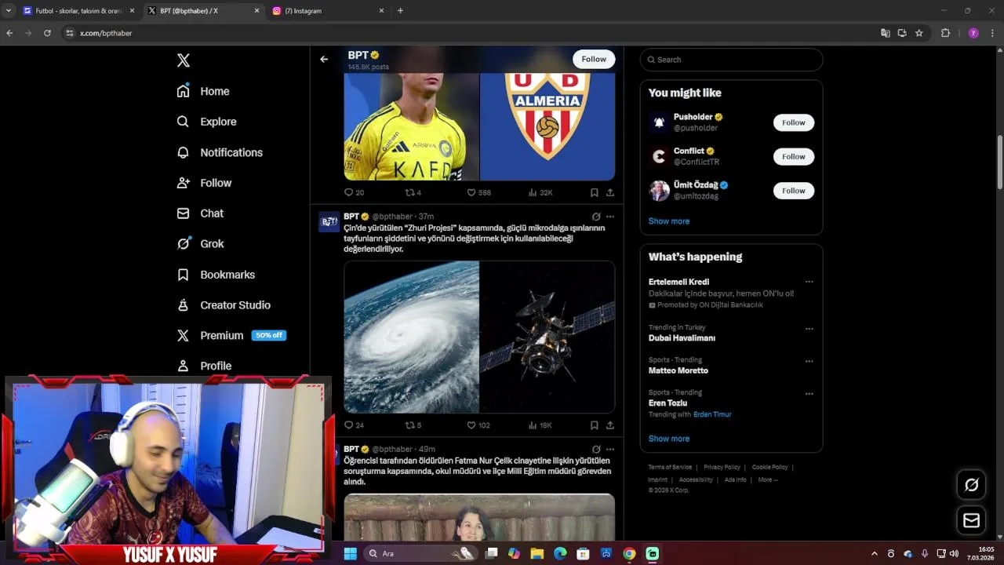The image size is (1004, 565).
Task: Click the Profile person icon
Action: point(183,366)
